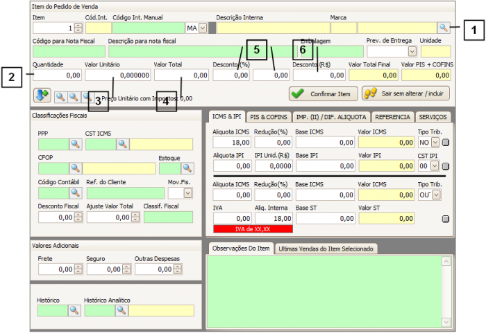Click the Confirmar Item button
The image size is (486, 333).
[323, 93]
